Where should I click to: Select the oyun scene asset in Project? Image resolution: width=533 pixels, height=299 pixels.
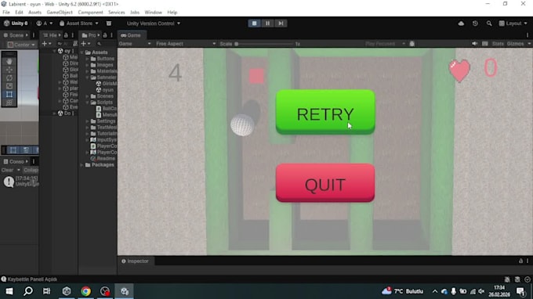coord(107,90)
